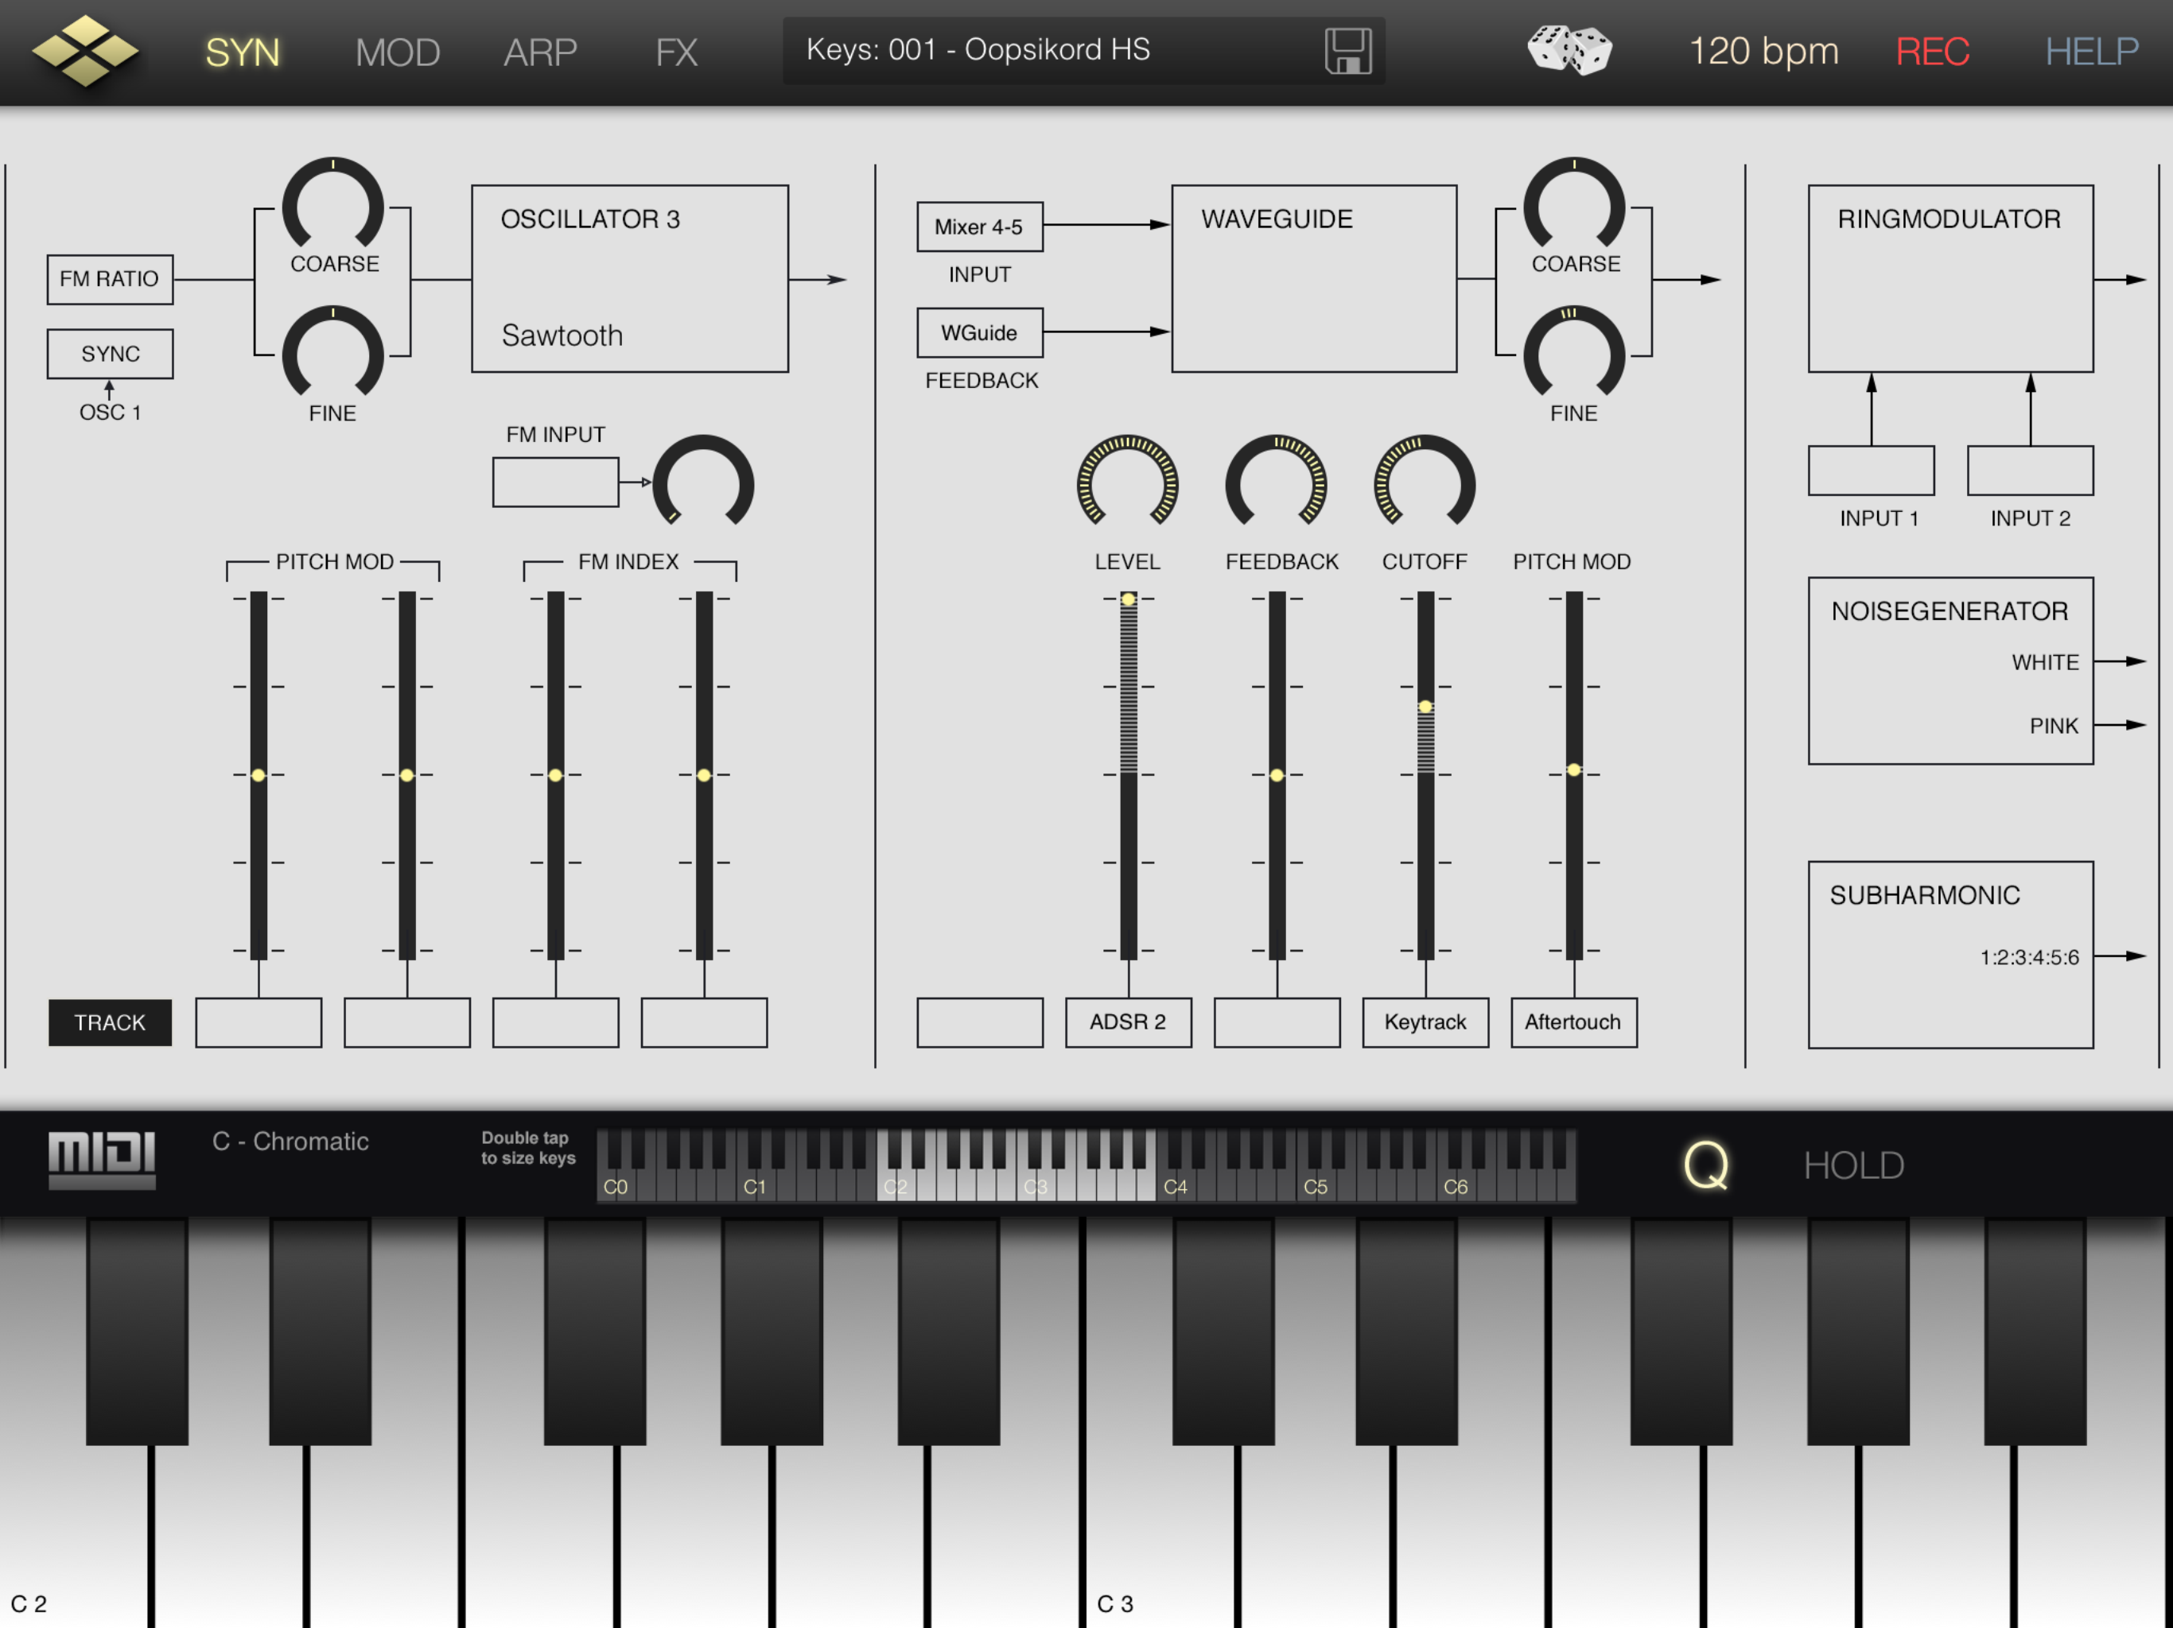2173x1628 pixels.
Task: Click the diamond app logo icon
Action: click(85, 51)
